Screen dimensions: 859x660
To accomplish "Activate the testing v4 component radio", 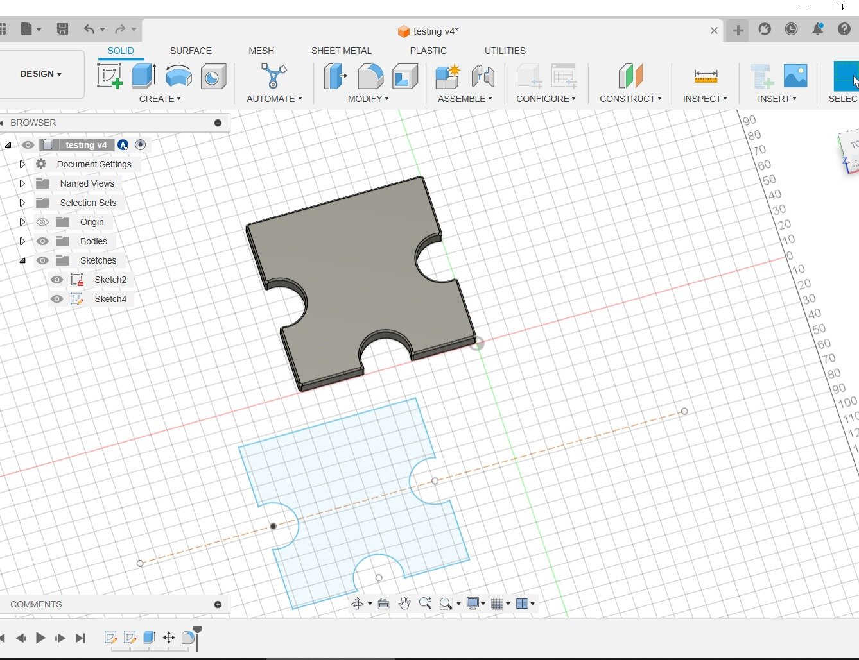I will tap(141, 145).
